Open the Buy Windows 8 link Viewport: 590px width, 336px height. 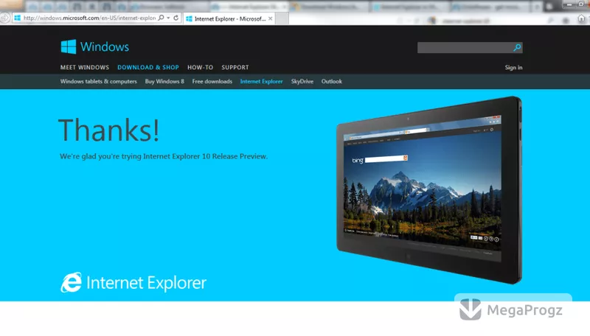click(164, 81)
